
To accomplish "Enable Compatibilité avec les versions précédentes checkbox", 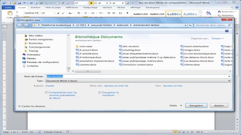I will pos(47,93).
